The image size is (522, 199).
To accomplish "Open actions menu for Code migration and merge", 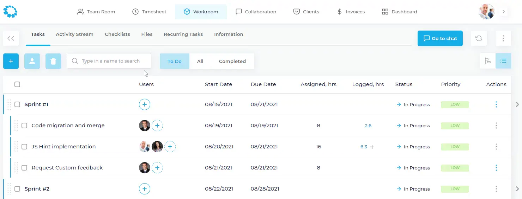I will [496, 126].
